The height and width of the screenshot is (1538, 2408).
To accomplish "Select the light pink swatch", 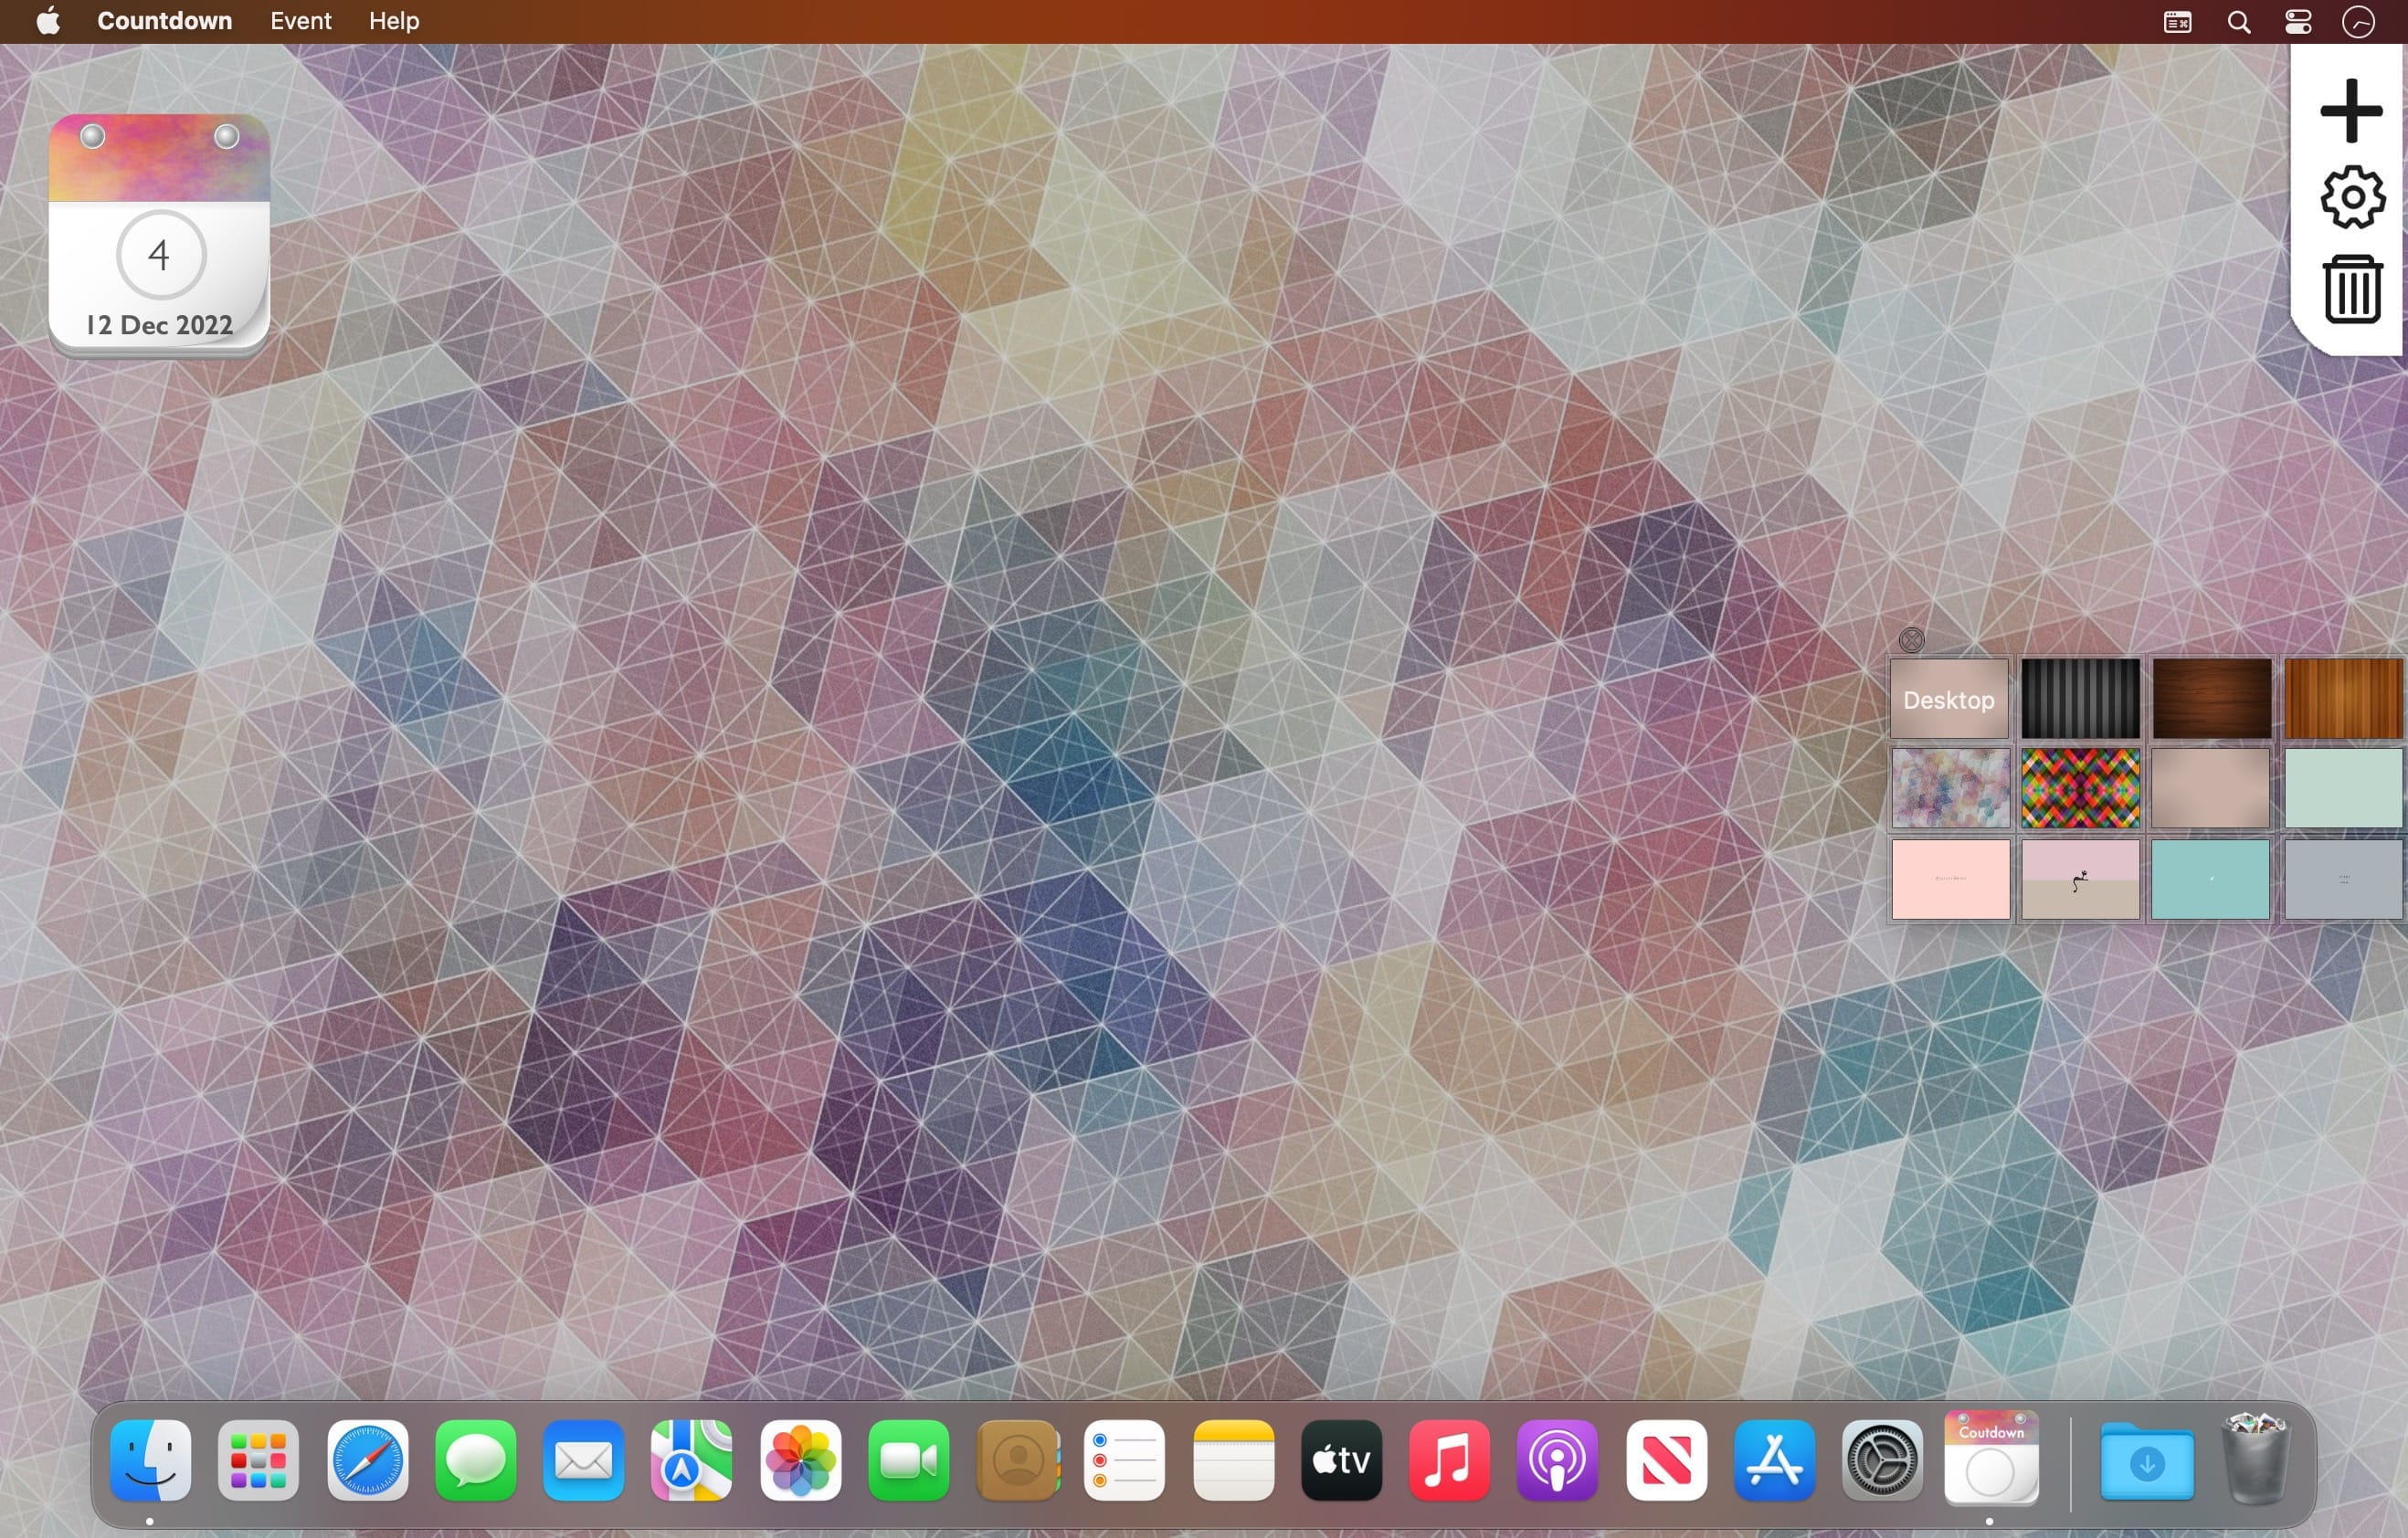I will point(1949,879).
